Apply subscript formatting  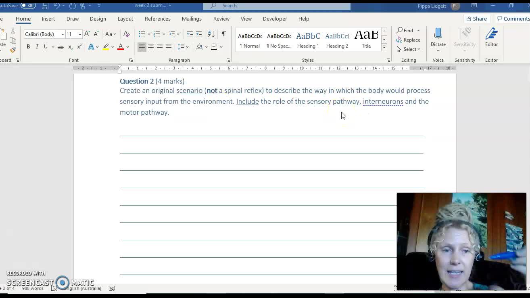coord(71,46)
